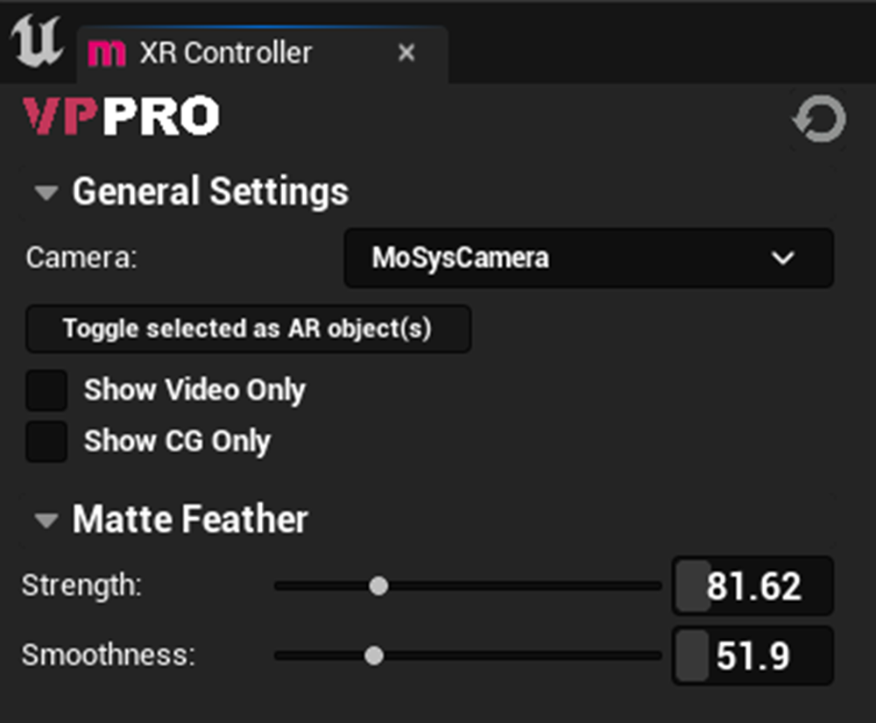Click the pink plugin icon on the tab

(x=107, y=53)
